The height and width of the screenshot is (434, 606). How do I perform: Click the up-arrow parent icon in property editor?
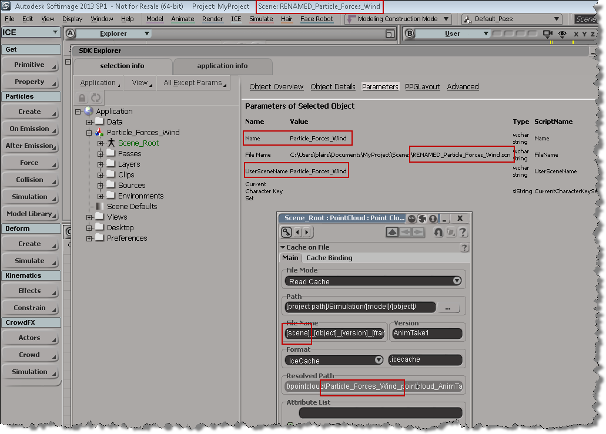point(392,233)
